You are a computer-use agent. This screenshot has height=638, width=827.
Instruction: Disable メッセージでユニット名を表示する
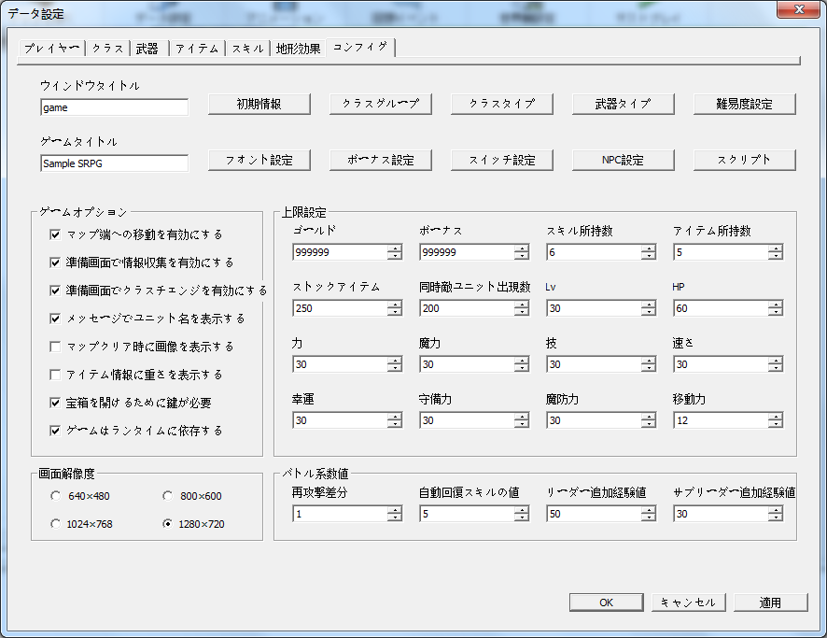(x=55, y=319)
